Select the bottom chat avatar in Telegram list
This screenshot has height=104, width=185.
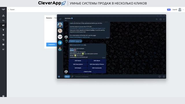60,49
